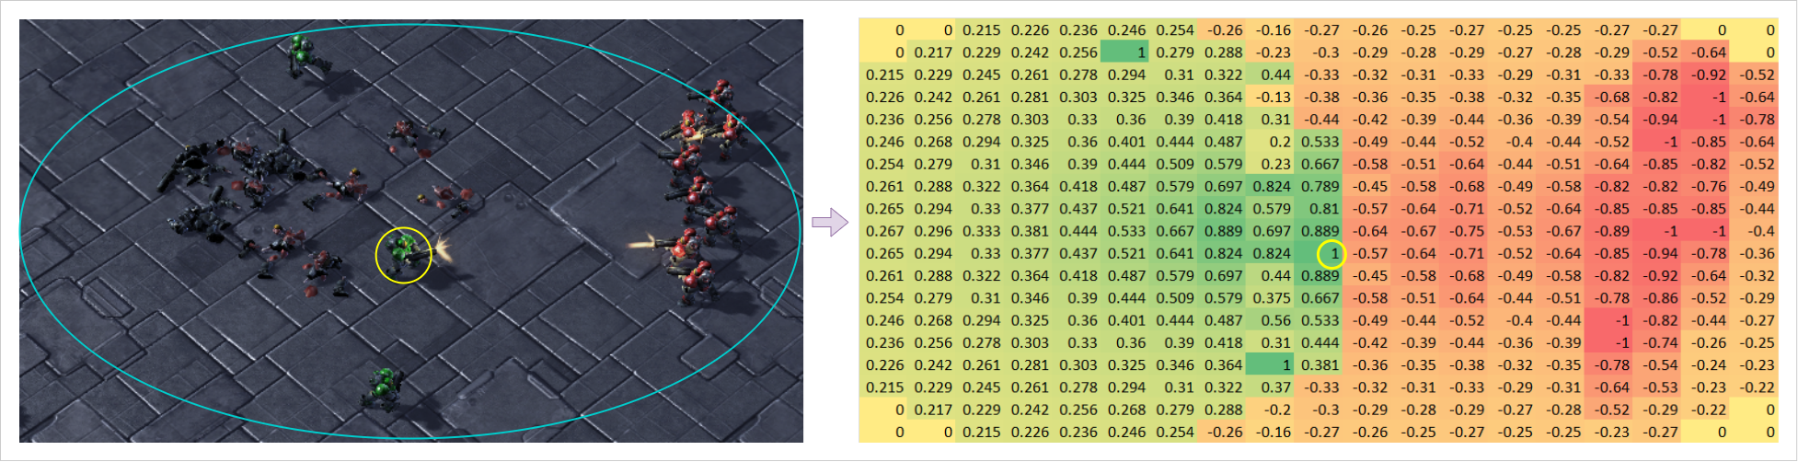Click the cell with value -0.2
Viewport: 1798px width, 462px height.
1270,410
